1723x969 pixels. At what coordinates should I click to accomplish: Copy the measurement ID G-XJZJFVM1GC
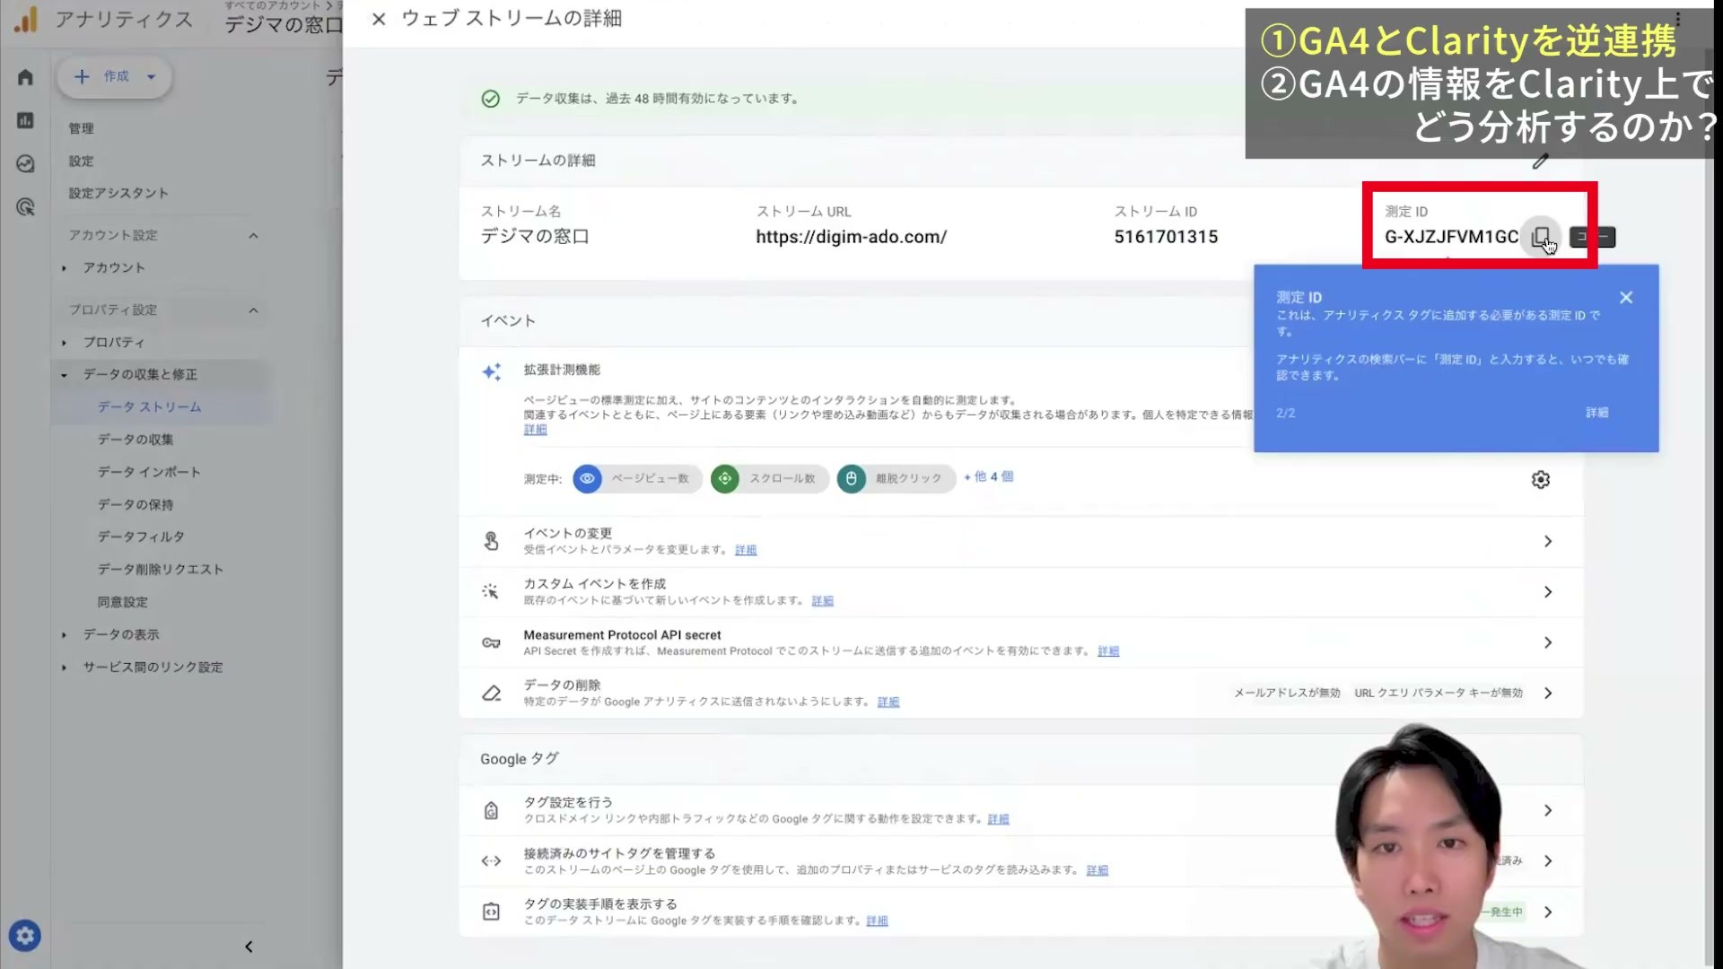(x=1541, y=237)
